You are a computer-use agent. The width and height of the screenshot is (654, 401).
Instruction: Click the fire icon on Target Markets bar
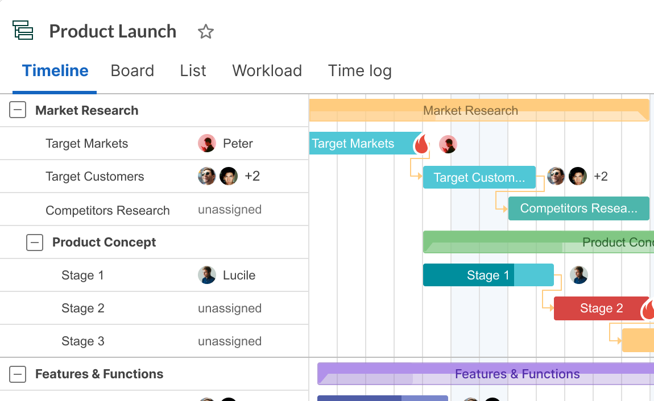click(x=421, y=144)
